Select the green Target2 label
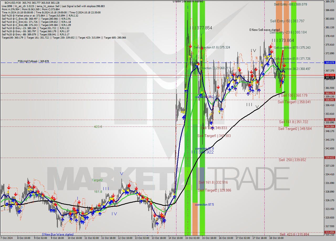Image resolution: width=336 pixels, height=241 pixels. [x=97, y=180]
